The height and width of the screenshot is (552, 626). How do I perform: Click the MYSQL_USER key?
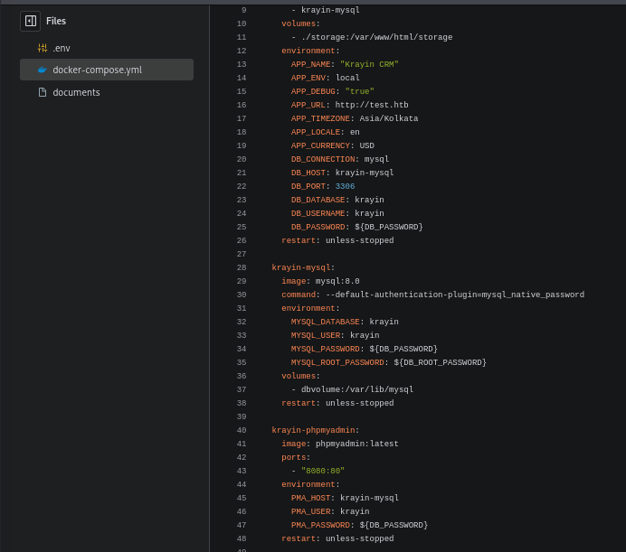(x=316, y=335)
